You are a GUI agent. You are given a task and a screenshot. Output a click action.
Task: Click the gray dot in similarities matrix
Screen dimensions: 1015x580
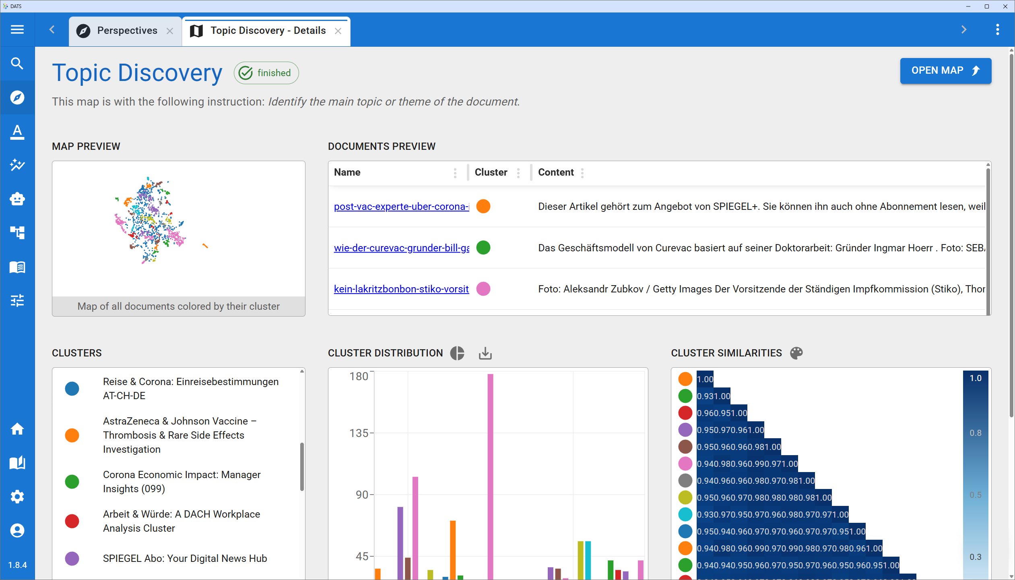[685, 481]
